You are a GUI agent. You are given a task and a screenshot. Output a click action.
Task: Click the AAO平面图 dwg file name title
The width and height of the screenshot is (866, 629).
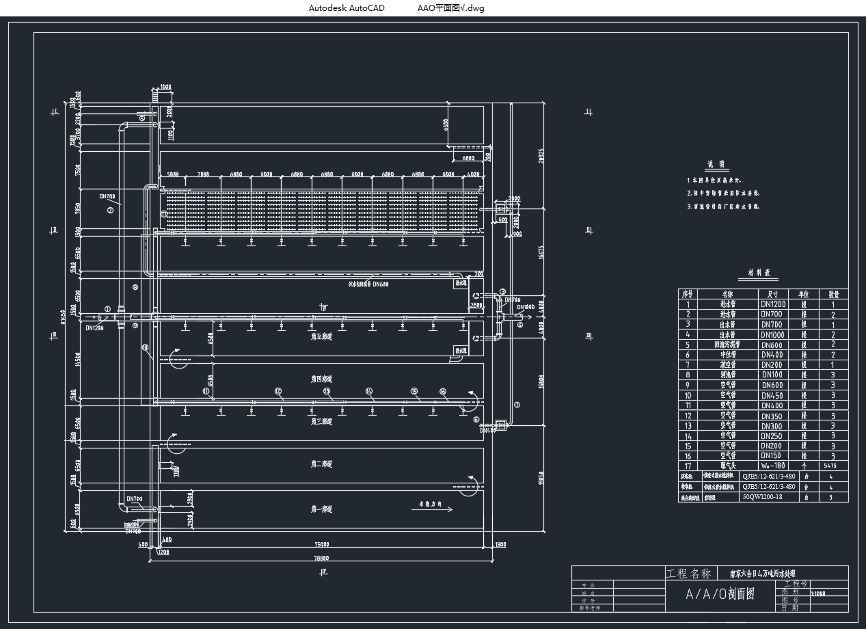pyautogui.click(x=450, y=8)
